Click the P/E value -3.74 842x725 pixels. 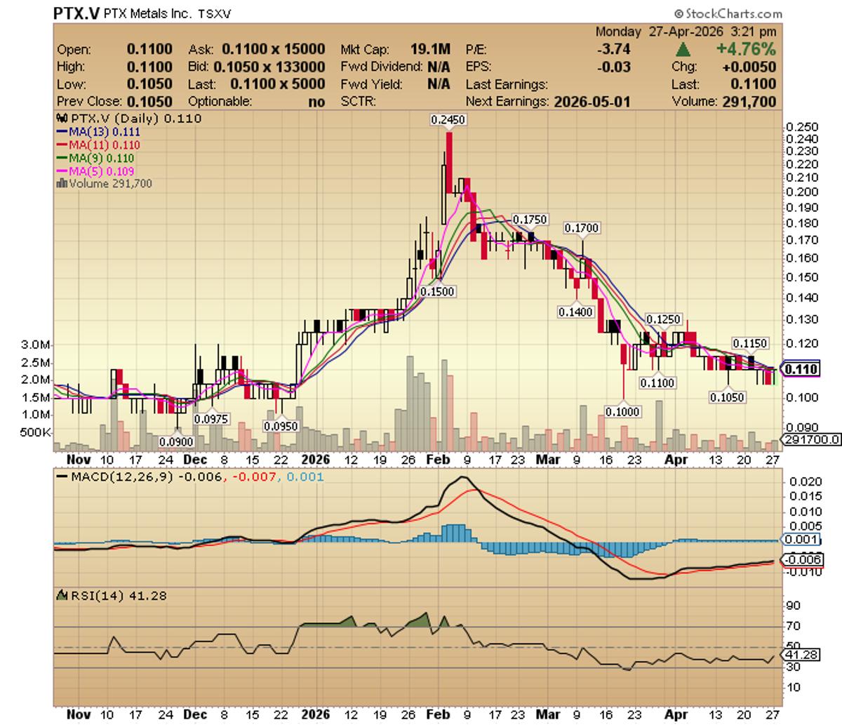pyautogui.click(x=615, y=49)
